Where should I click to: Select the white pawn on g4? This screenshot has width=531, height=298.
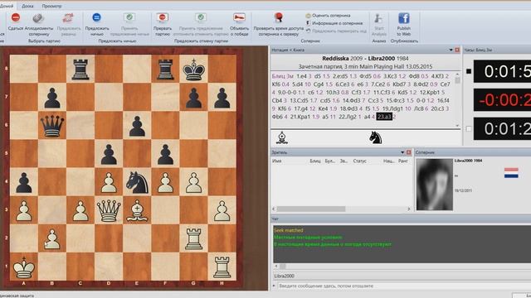[x=193, y=182]
